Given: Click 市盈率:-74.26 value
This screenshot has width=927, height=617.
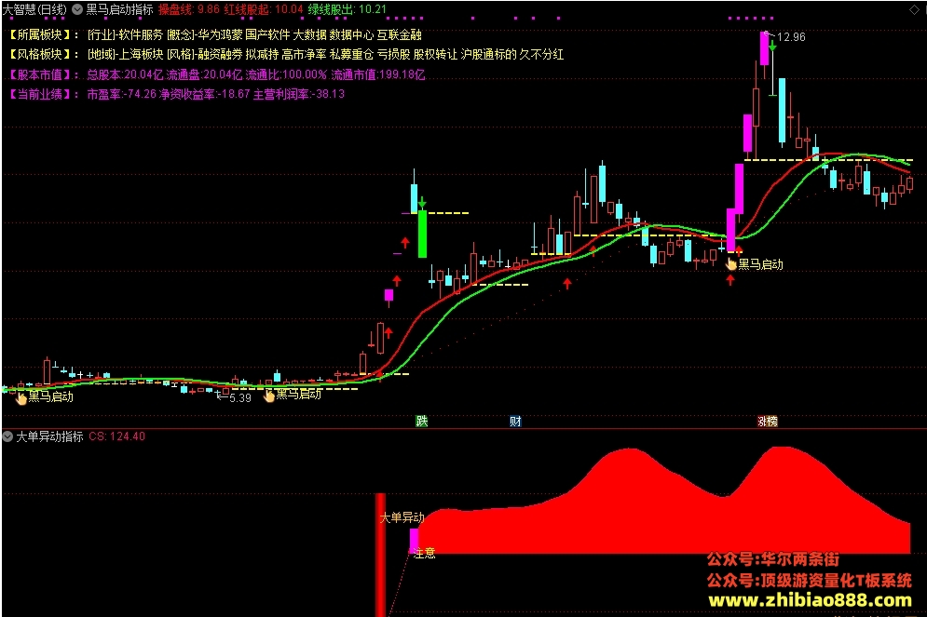Looking at the screenshot, I should coord(122,94).
